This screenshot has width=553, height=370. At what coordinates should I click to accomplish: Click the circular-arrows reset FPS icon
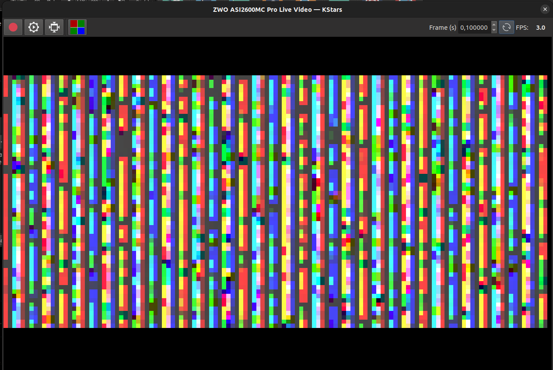click(x=507, y=27)
